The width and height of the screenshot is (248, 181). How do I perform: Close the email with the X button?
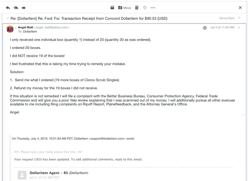tap(240, 8)
